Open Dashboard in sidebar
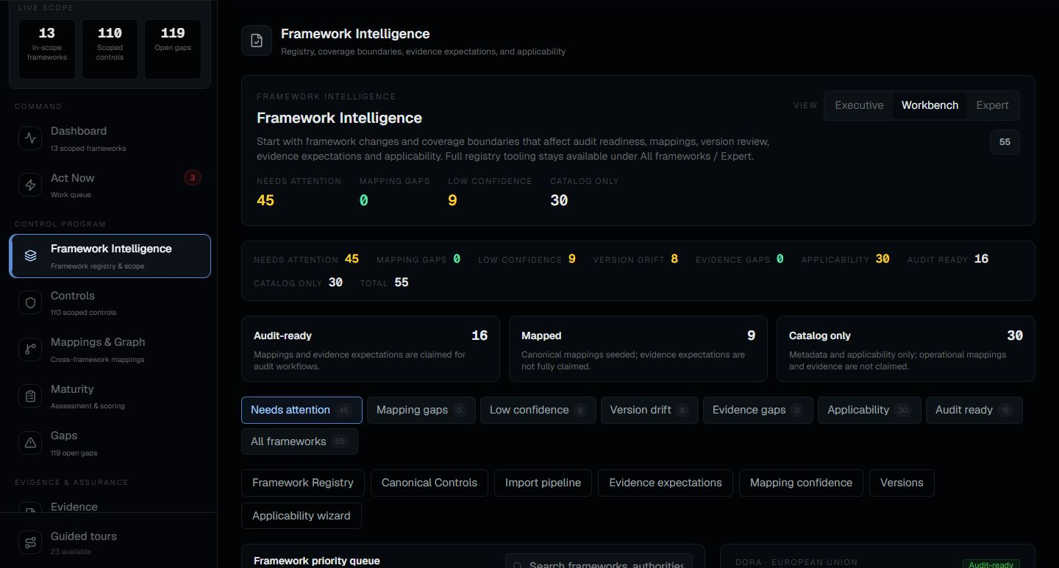This screenshot has height=568, width=1059. pyautogui.click(x=110, y=138)
